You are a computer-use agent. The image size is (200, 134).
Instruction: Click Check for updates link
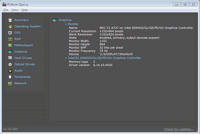[179, 129]
